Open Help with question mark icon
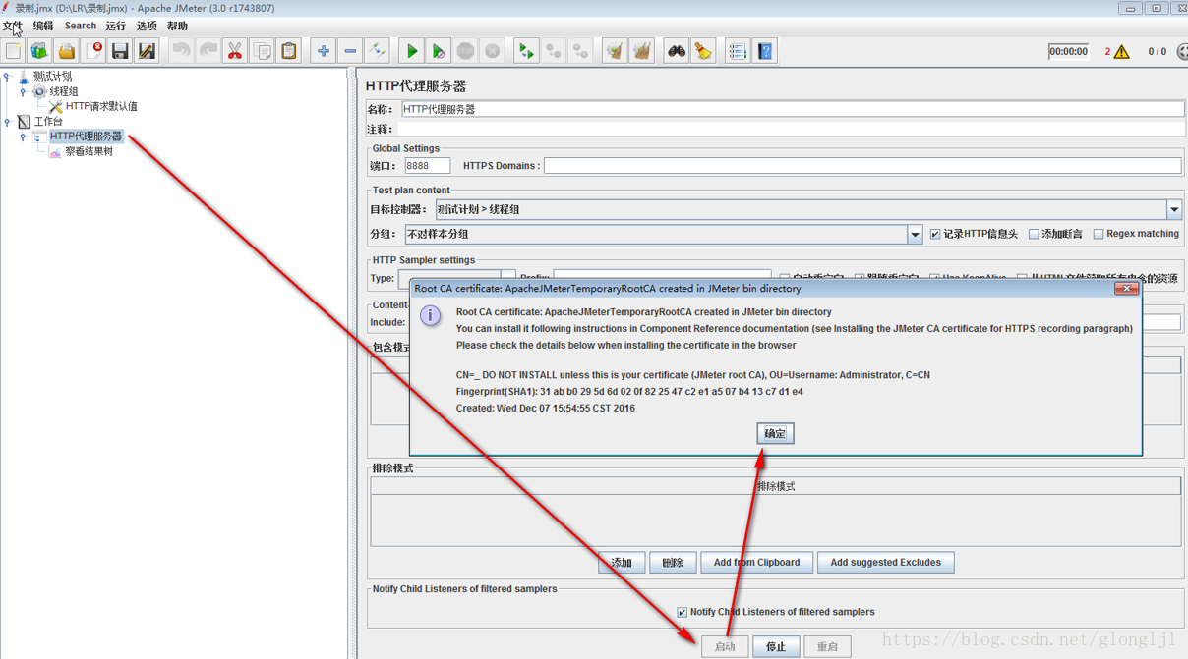 coord(765,51)
